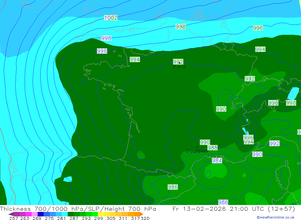Image resolution: width=301 pixels, height=220 pixels.
Task: Click the 269 legend value
Action: (37, 218)
